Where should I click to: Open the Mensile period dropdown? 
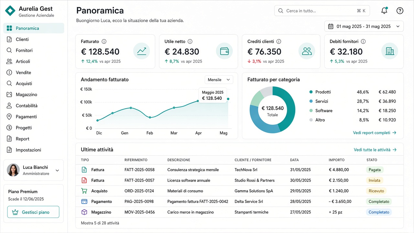(219, 80)
